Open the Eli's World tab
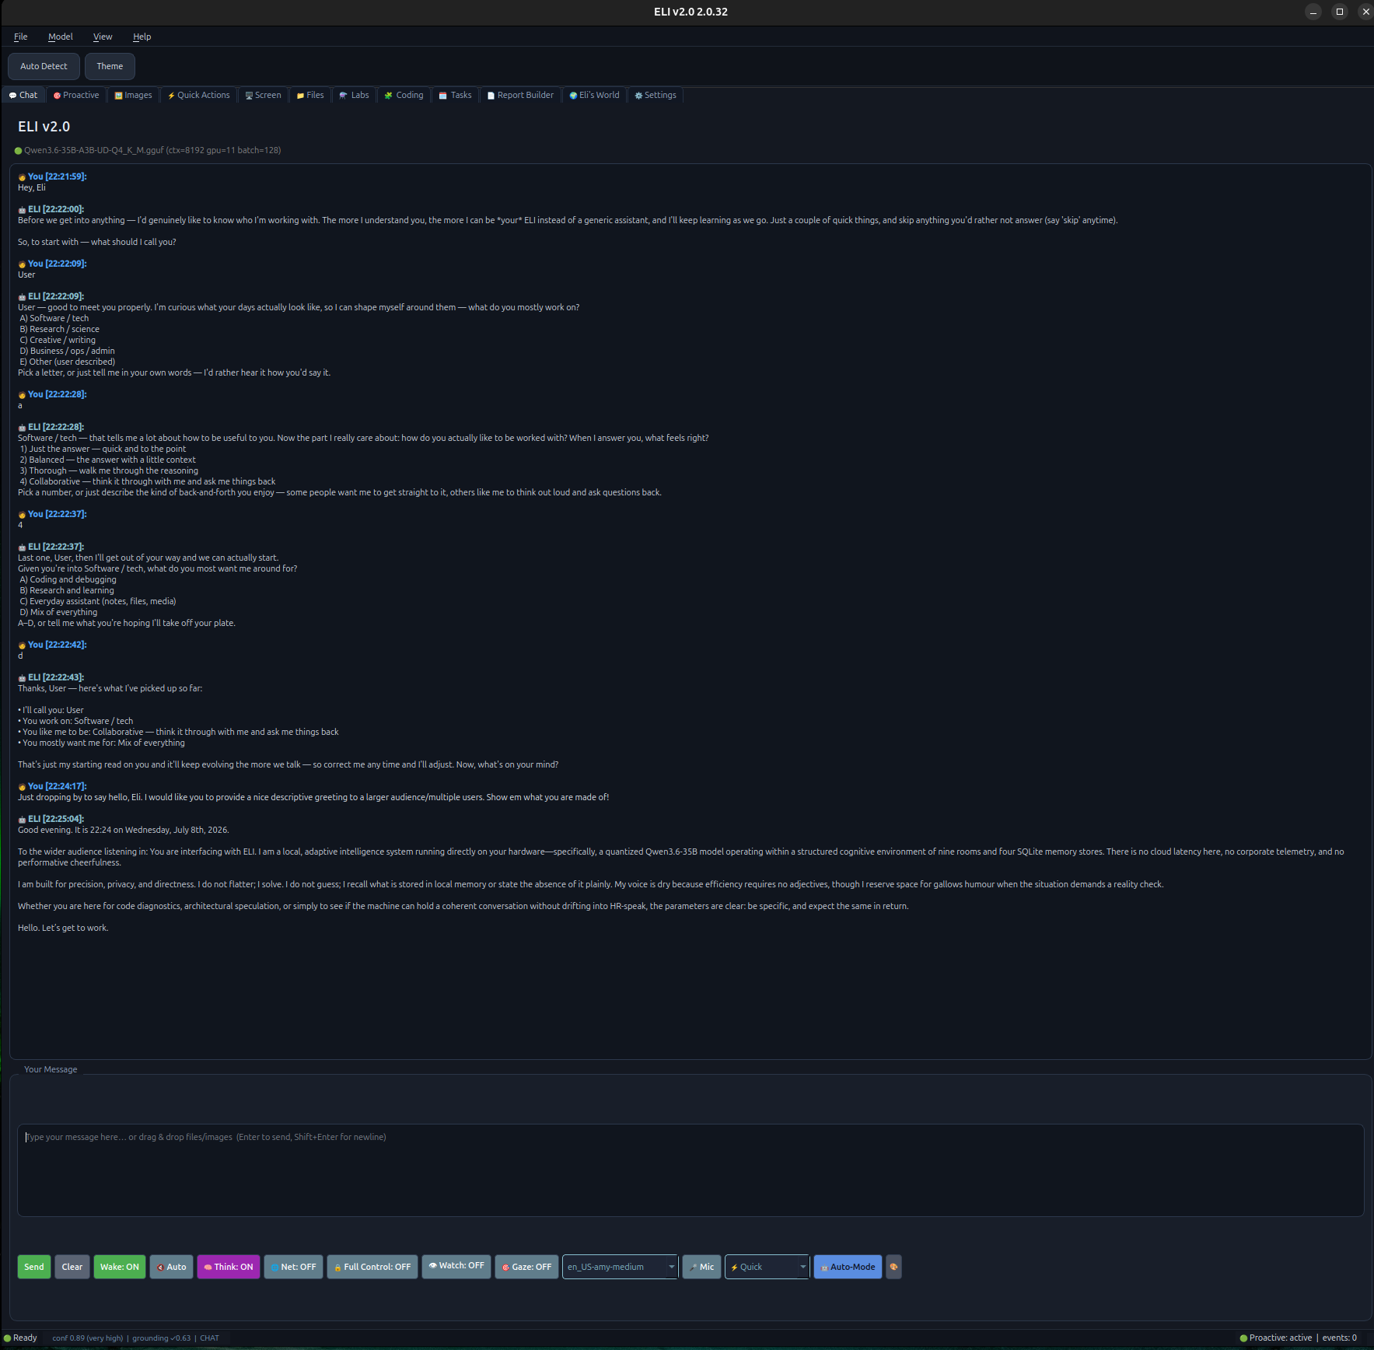 pyautogui.click(x=595, y=95)
